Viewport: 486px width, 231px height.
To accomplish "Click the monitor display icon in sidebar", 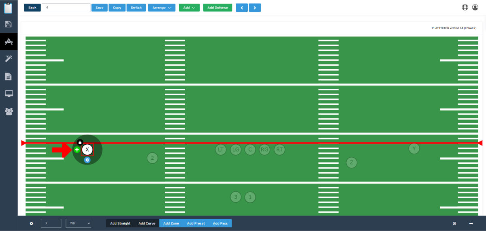I will tap(9, 94).
